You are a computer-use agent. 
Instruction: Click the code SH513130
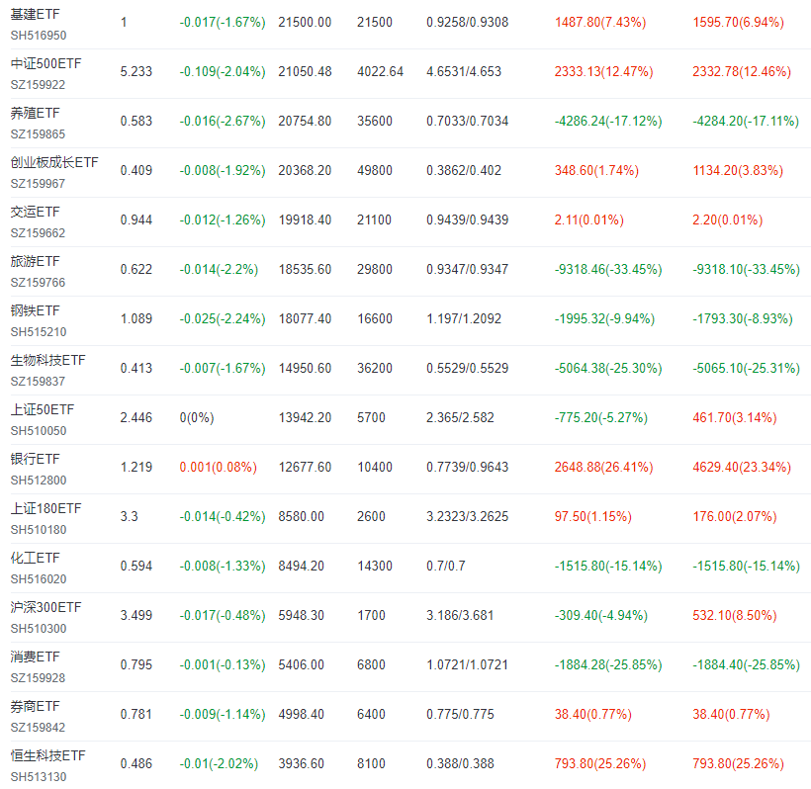[x=39, y=776]
